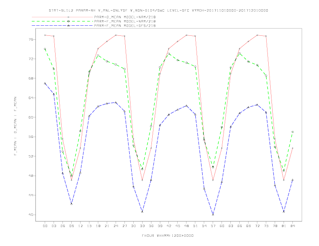Viewport: 319px width, 246px height.
Task: Click forecast hour 45 on x-axis
Action: [178, 226]
